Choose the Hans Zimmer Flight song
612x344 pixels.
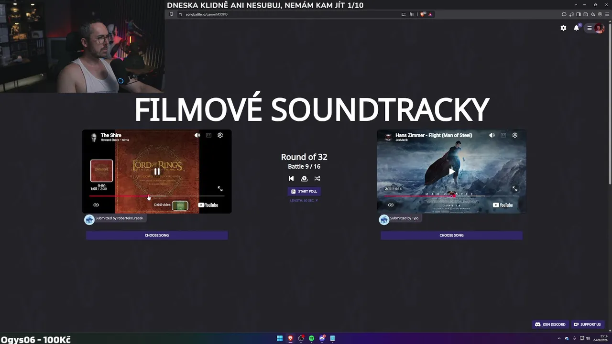451,235
